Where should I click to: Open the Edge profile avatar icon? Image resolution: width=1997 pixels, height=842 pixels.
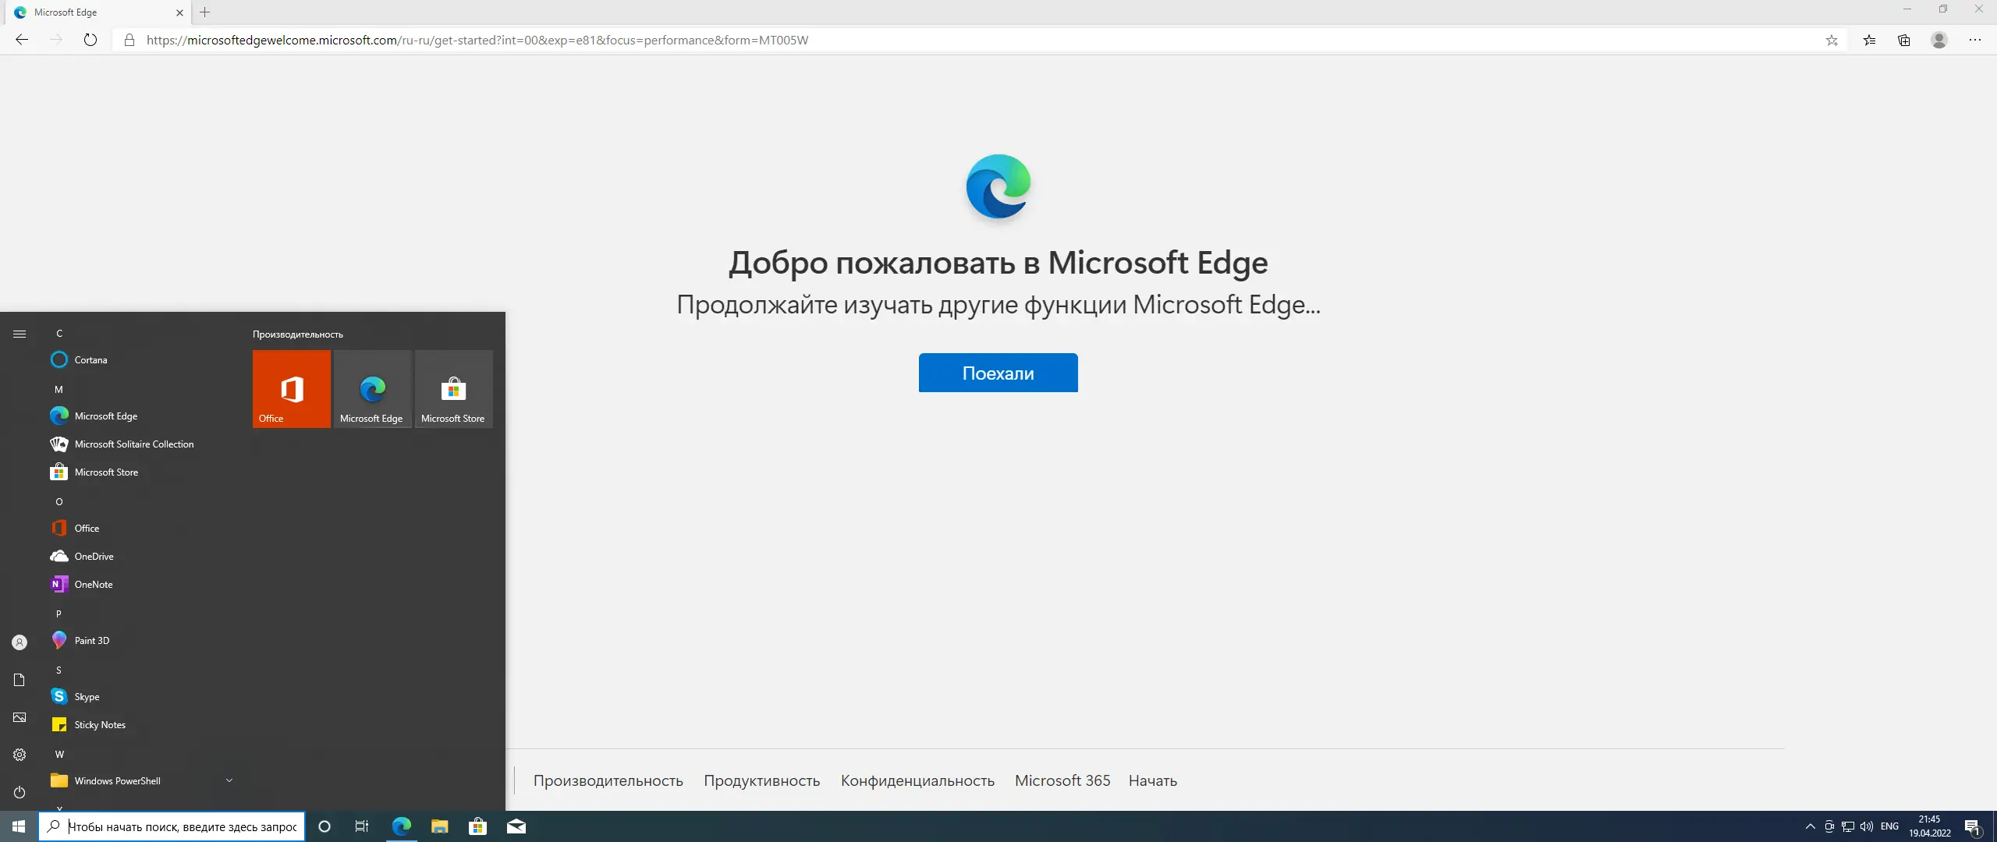click(x=1939, y=40)
